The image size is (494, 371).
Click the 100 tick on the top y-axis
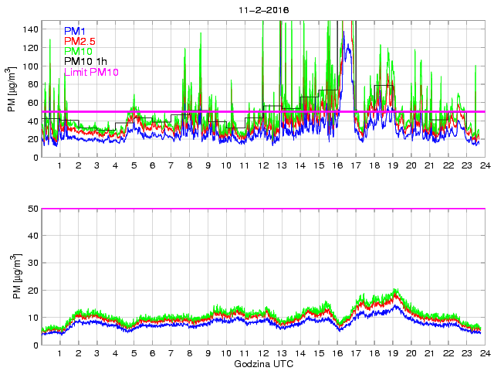click(30, 66)
